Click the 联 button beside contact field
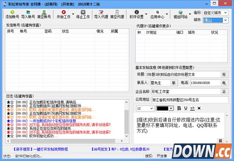 pos(174,83)
